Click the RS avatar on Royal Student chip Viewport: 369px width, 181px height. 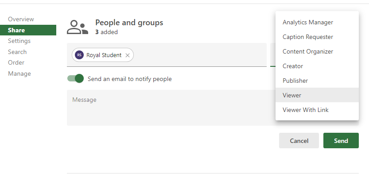tap(79, 55)
